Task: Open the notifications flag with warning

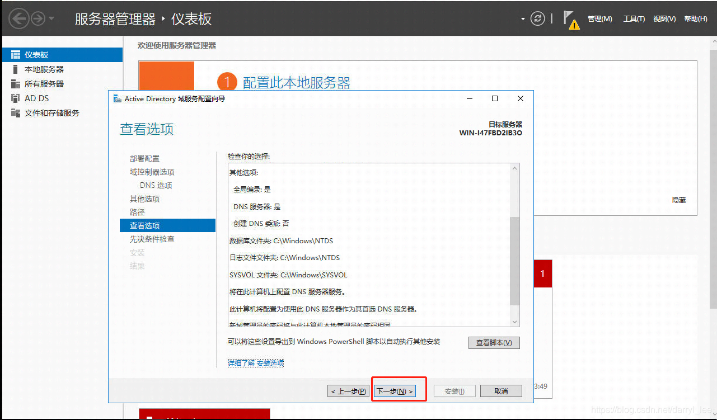Action: [x=570, y=20]
